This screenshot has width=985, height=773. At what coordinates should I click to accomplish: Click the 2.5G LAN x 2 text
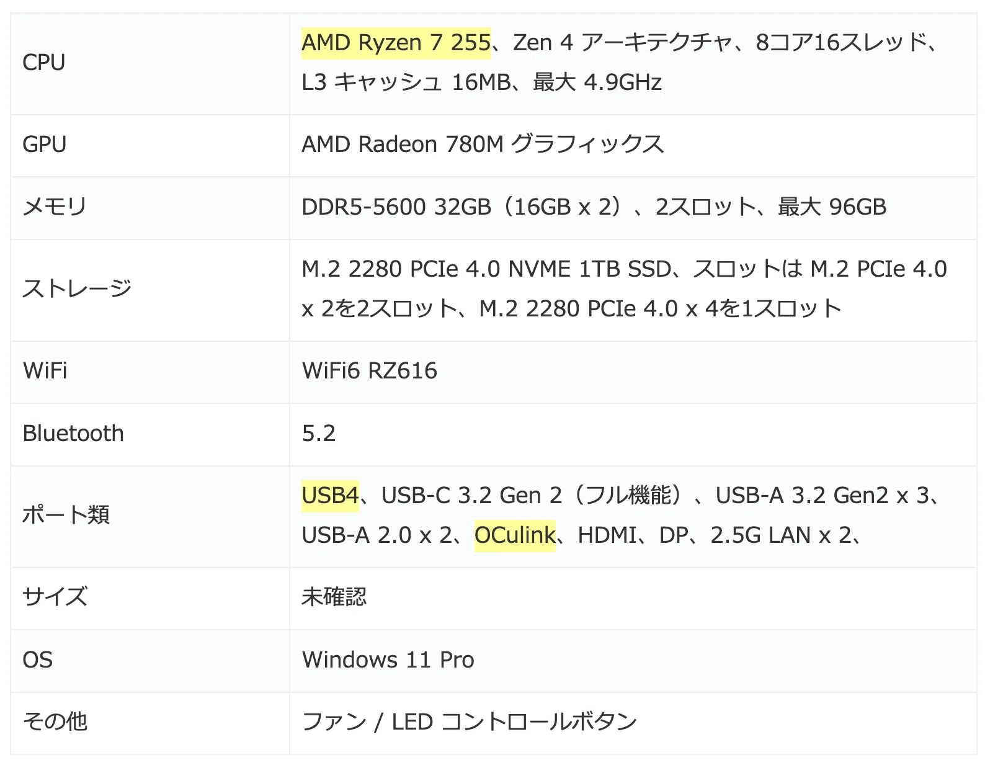point(781,535)
